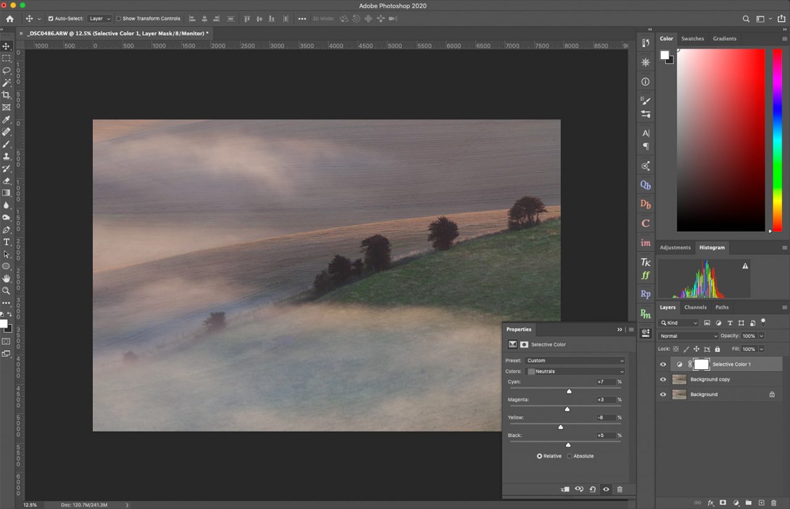Select the Absolute radio button

tap(569, 456)
